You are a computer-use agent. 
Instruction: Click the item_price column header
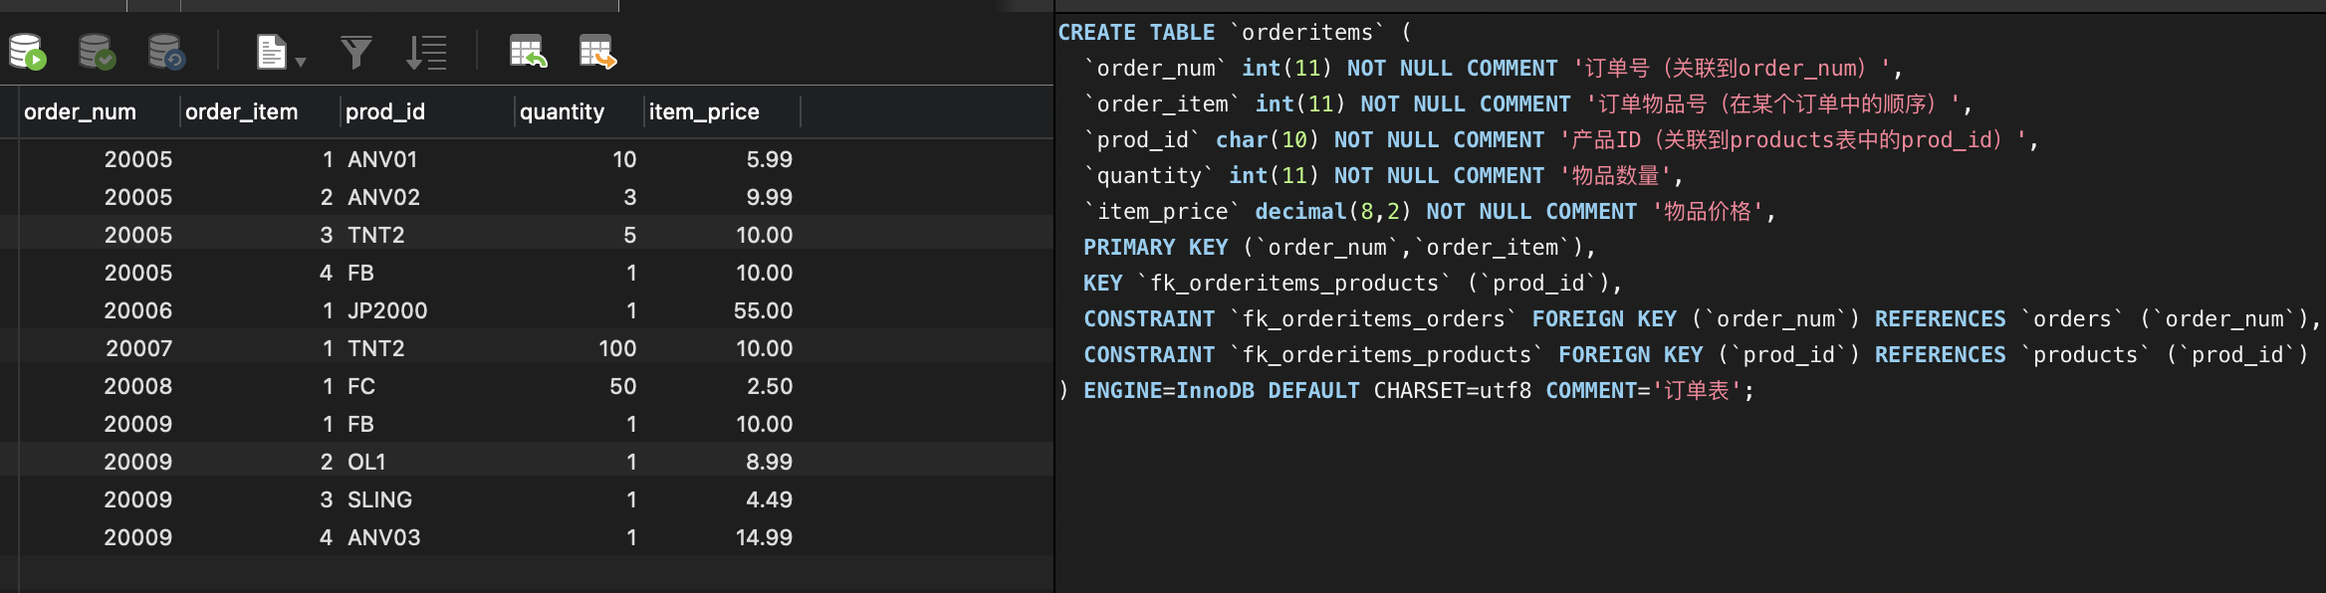click(704, 111)
